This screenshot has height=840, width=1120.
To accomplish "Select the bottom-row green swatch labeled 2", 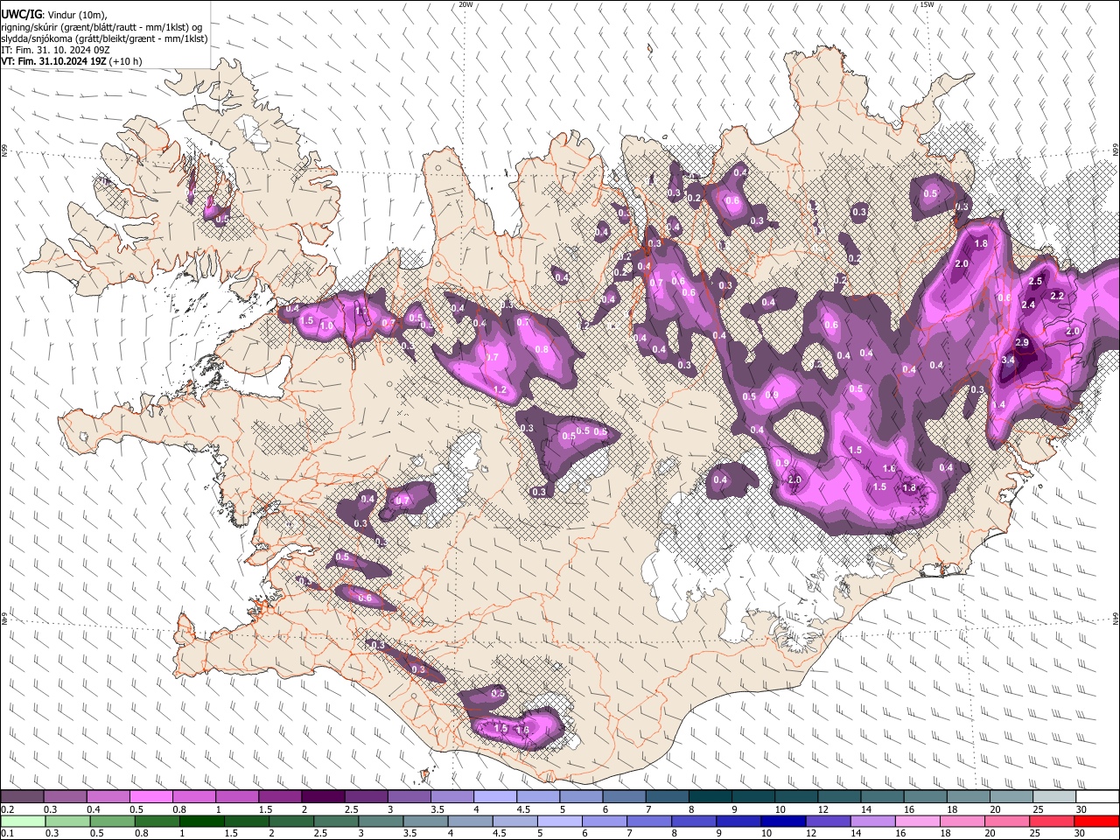I will point(291,821).
